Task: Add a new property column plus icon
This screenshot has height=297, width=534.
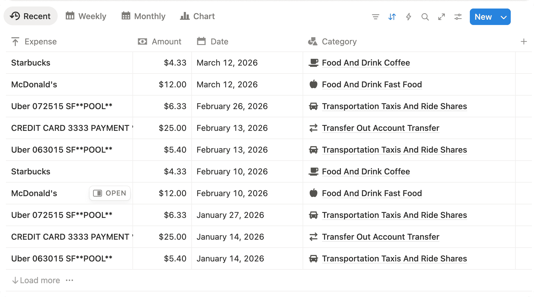Action: [523, 41]
